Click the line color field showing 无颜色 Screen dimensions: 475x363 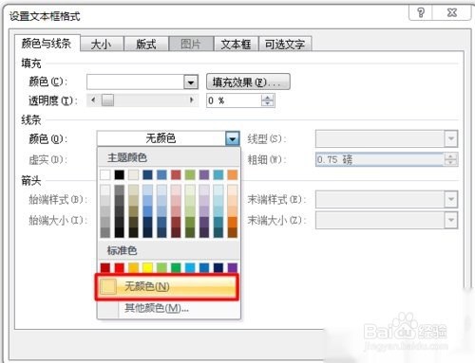click(x=161, y=138)
